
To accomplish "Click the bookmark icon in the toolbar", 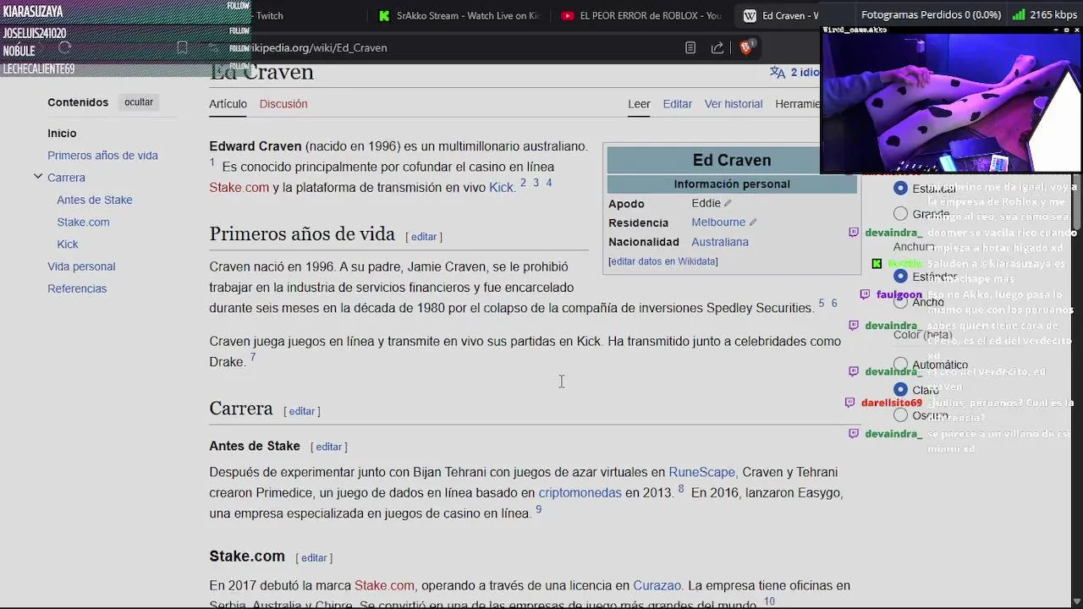I will (182, 48).
